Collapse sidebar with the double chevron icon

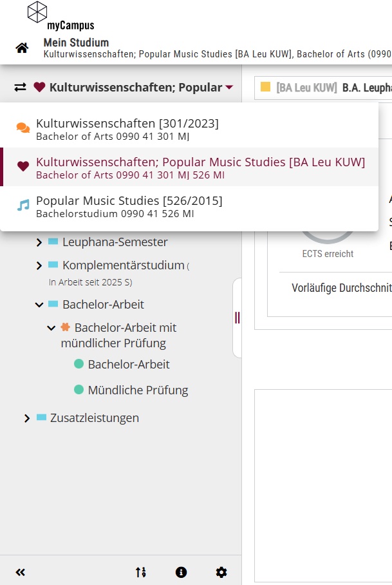20,572
